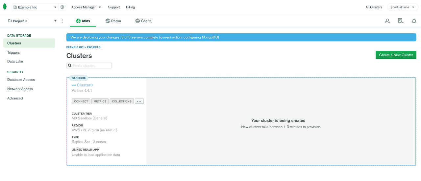421x181 pixels.
Task: Open the Support menu item
Action: (114, 7)
